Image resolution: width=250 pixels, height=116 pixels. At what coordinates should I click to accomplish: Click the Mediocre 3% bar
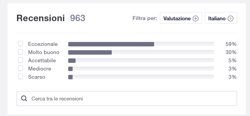click(141, 69)
